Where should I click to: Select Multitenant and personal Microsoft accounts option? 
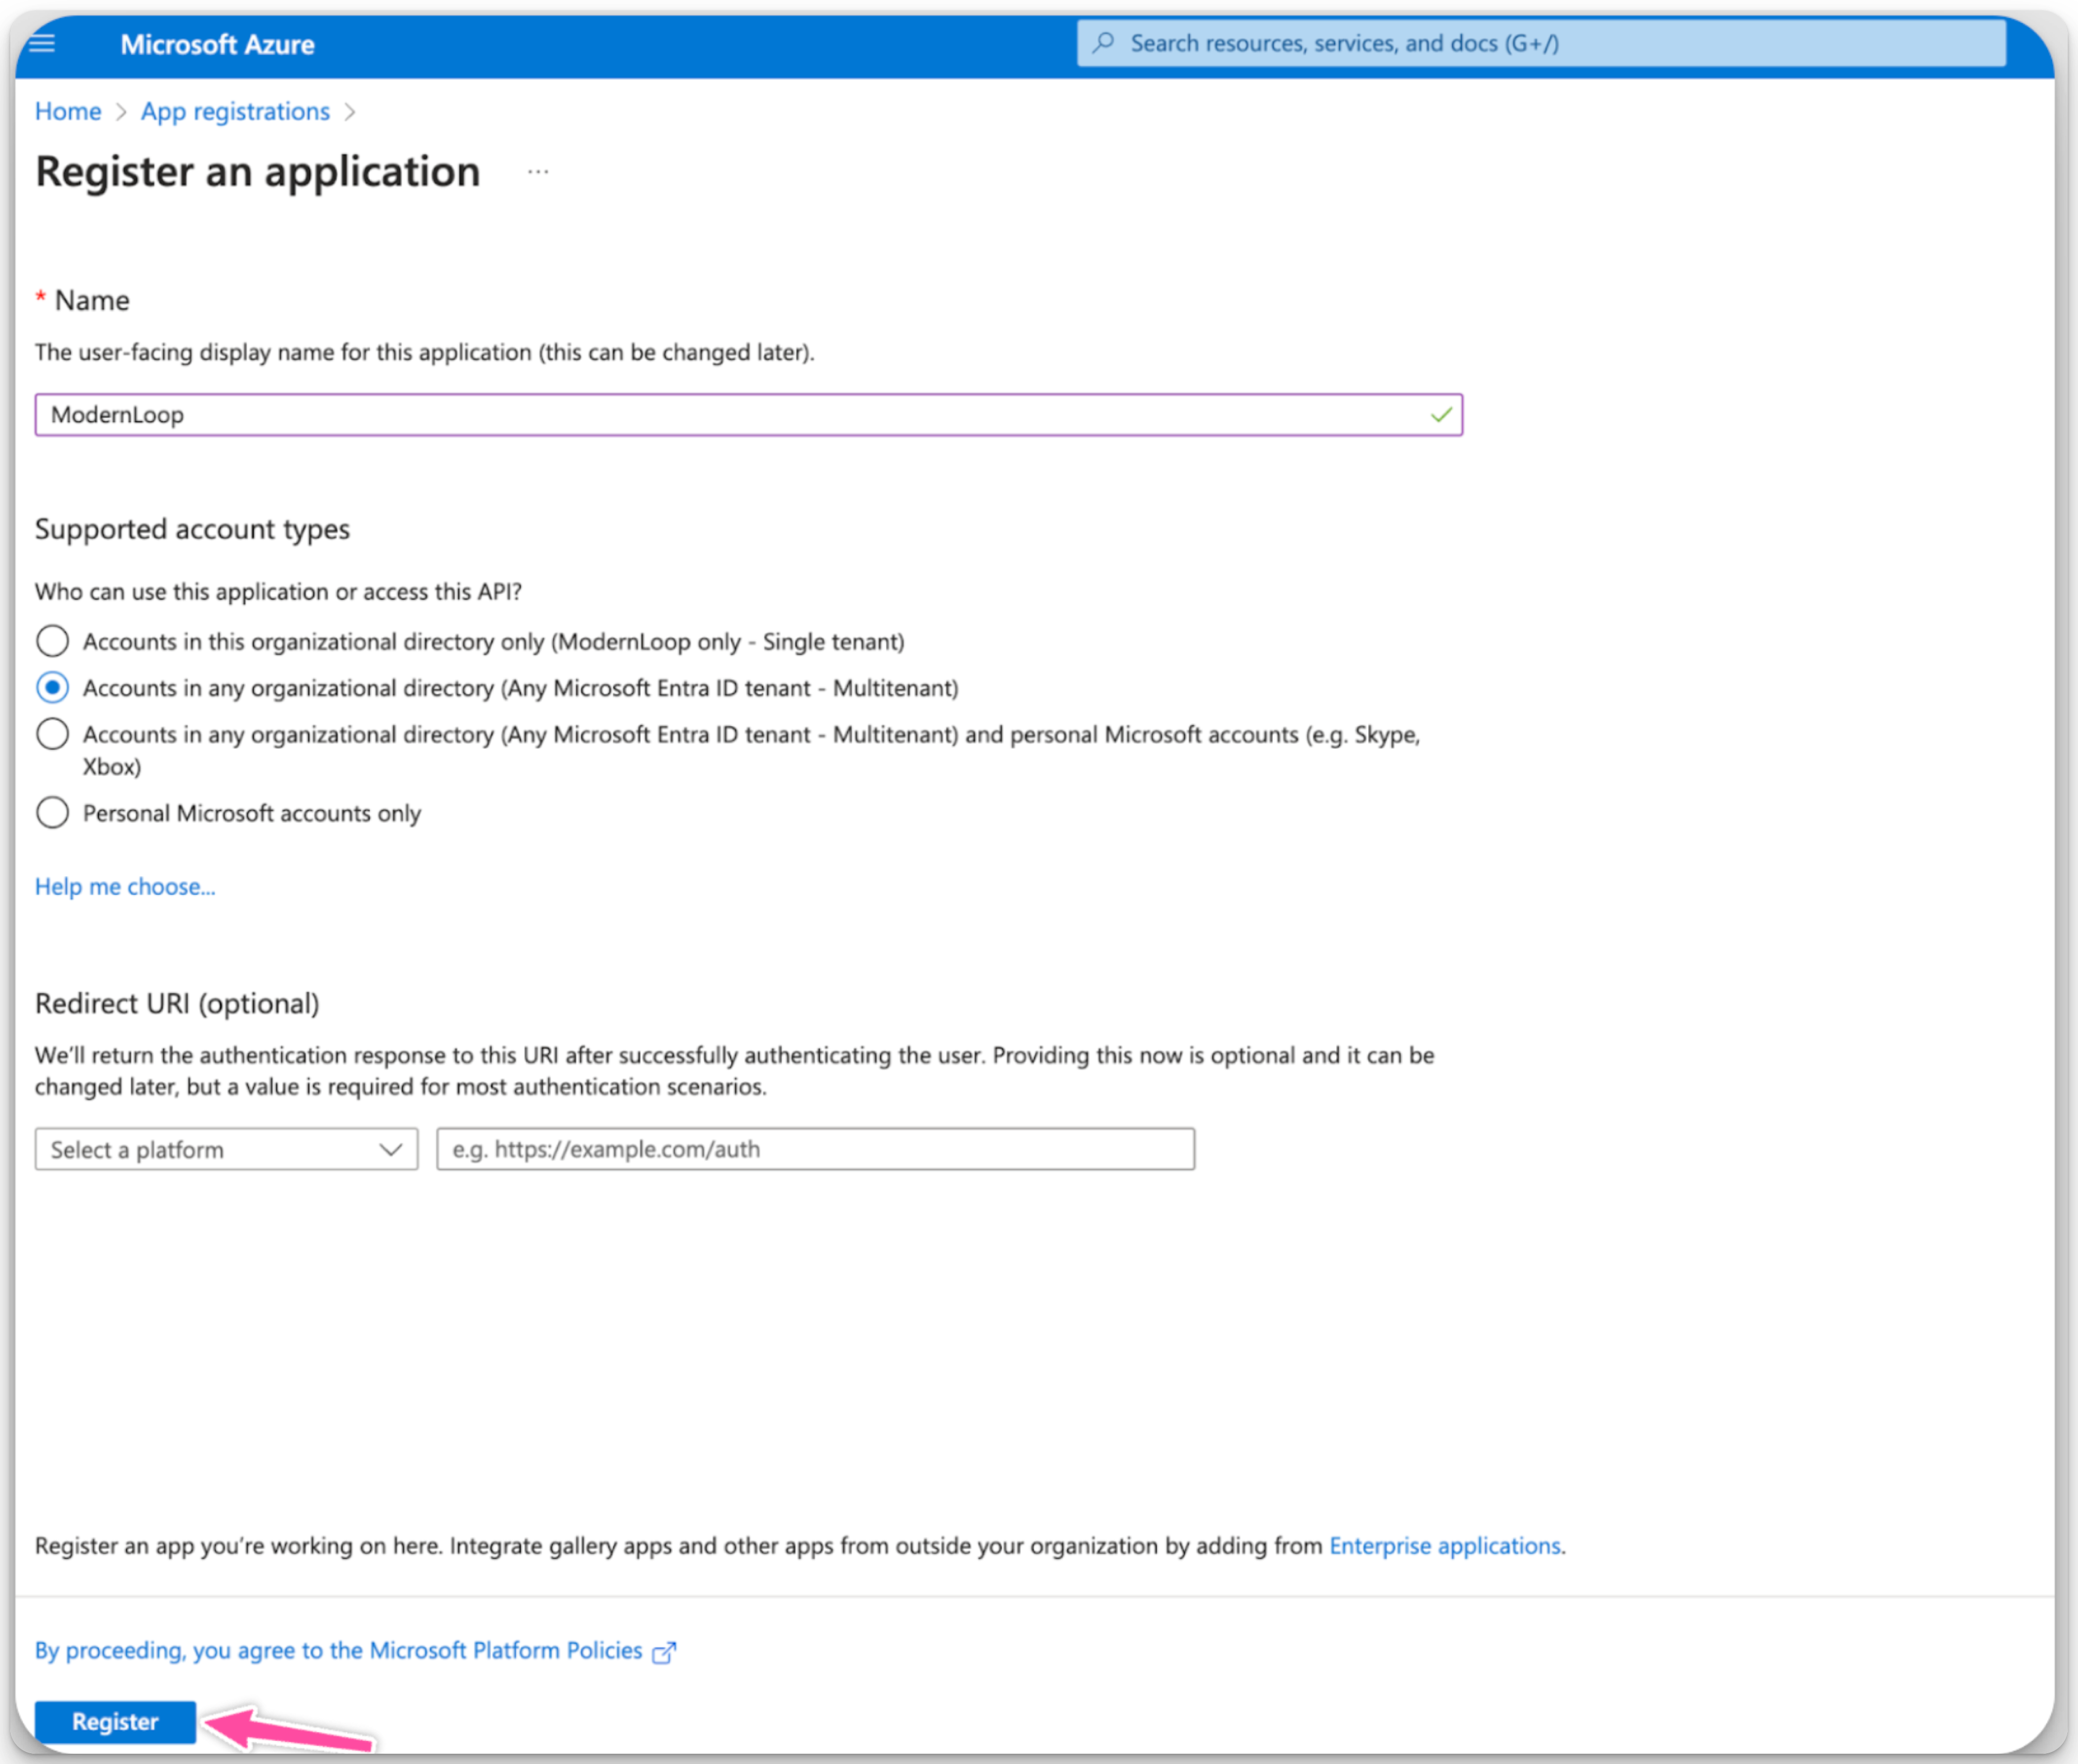coord(52,735)
